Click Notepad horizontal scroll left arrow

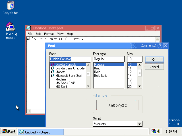[x=29, y=111]
